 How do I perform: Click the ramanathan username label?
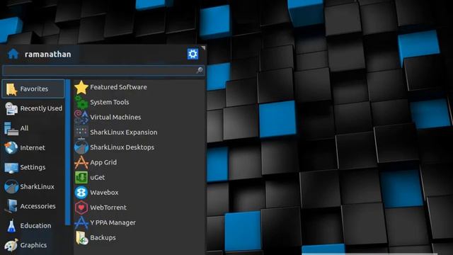click(x=48, y=54)
